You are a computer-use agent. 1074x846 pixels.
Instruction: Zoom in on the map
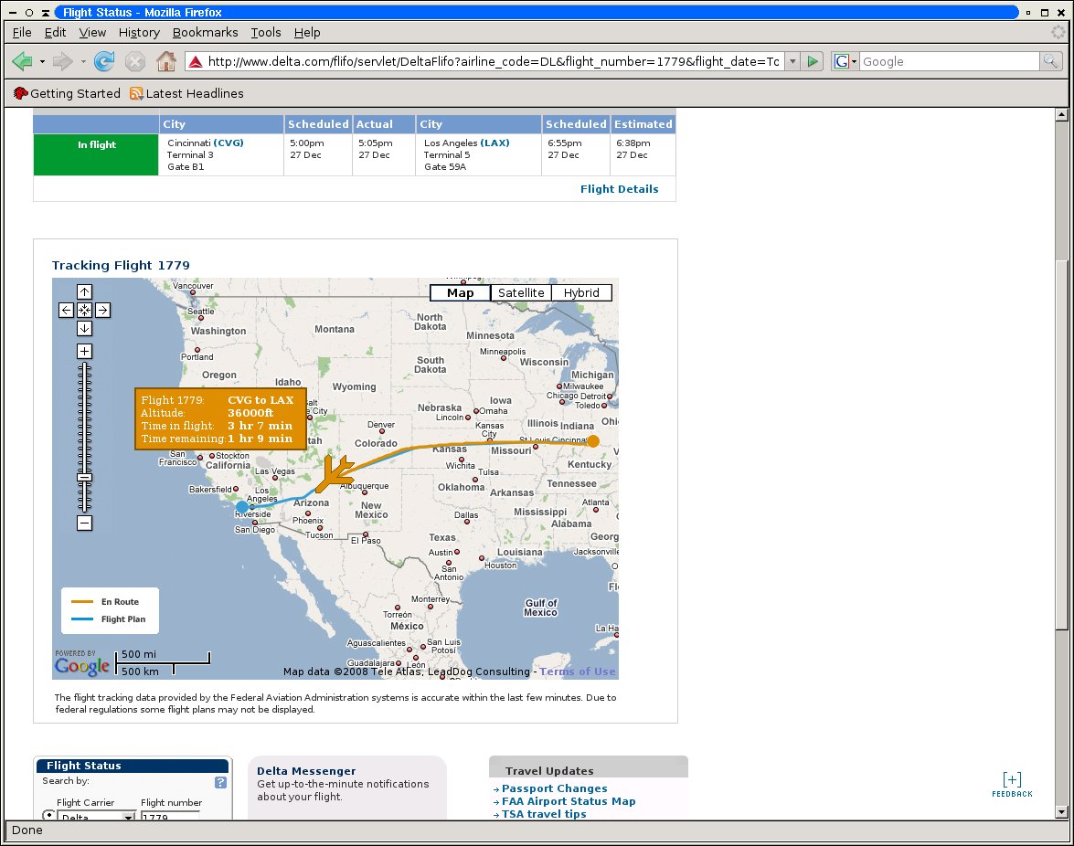tap(84, 351)
